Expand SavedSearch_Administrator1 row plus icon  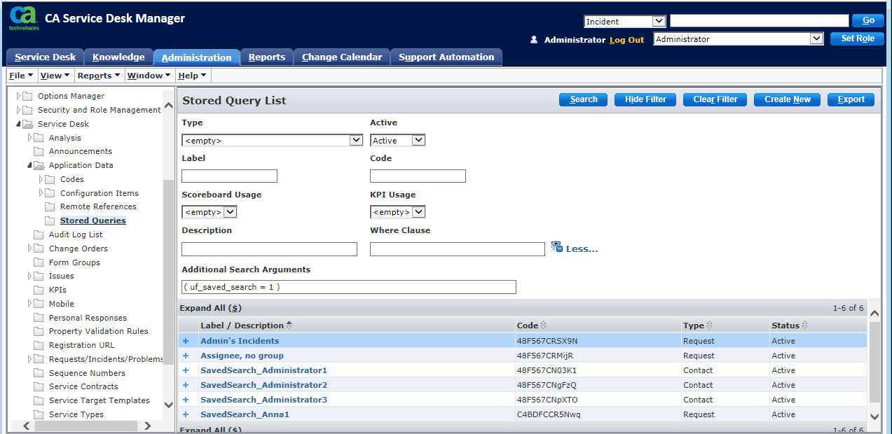186,370
